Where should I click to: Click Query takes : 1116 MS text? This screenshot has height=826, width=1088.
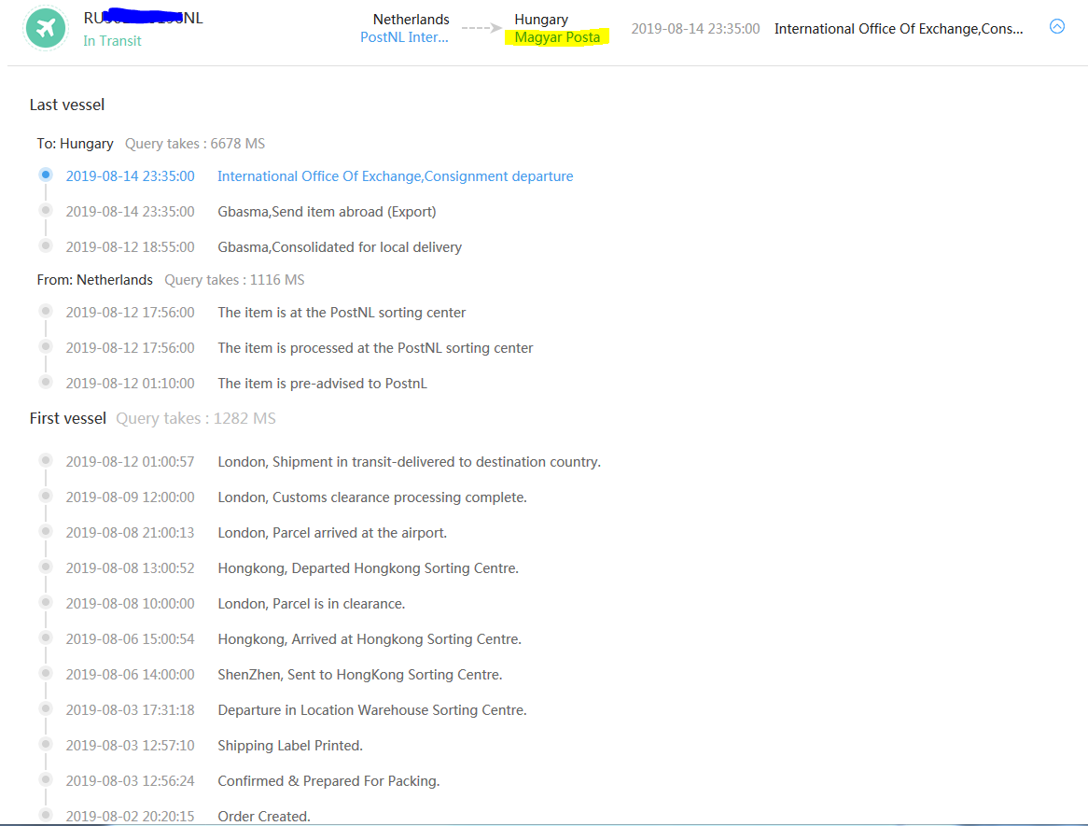[x=234, y=280]
